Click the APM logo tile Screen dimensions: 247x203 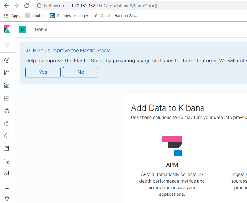[x=172, y=146]
